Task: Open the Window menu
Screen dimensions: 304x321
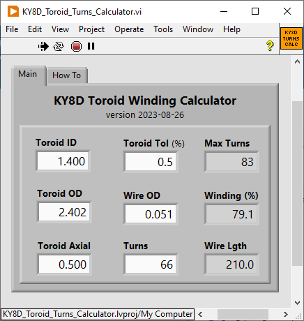Action: tap(198, 29)
